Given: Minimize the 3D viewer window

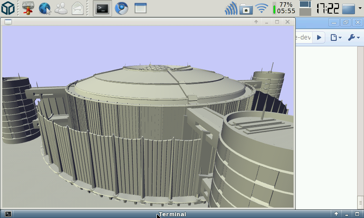Looking at the screenshot, I should pos(267,22).
